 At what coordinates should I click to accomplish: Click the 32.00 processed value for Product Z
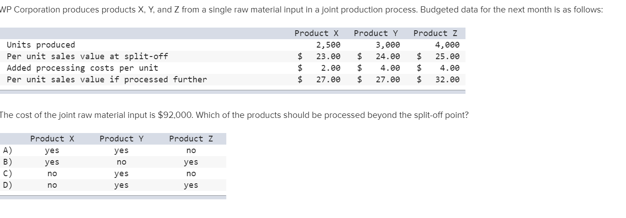[x=448, y=80]
